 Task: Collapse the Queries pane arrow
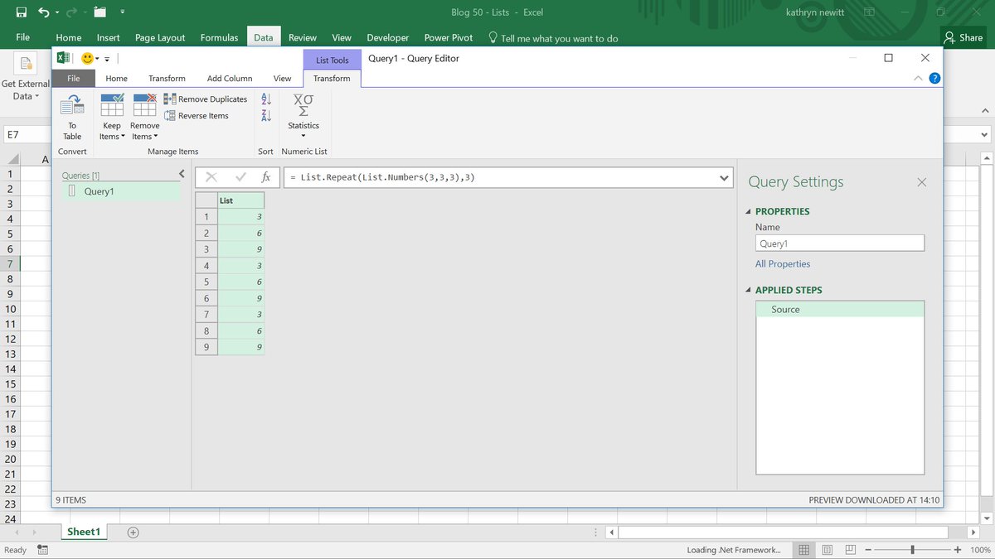(x=182, y=174)
